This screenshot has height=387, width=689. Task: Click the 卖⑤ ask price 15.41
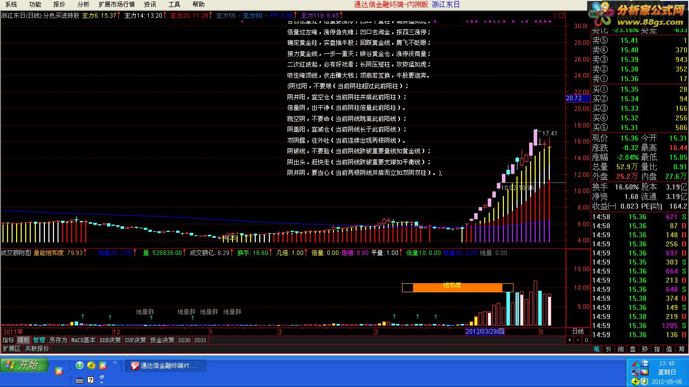pyautogui.click(x=629, y=41)
